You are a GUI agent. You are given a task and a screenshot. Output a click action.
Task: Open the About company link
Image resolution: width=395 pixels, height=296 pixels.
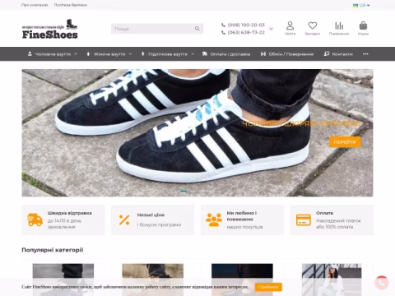(x=35, y=5)
